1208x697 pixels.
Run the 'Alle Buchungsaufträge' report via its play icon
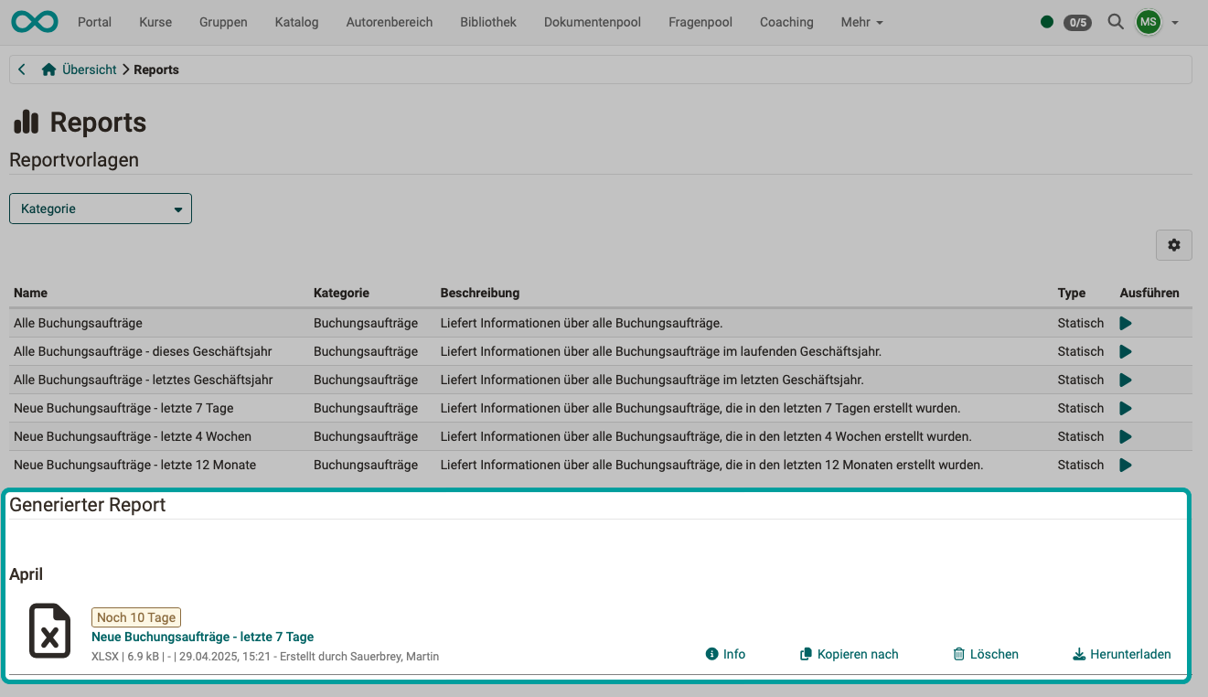pyautogui.click(x=1126, y=323)
